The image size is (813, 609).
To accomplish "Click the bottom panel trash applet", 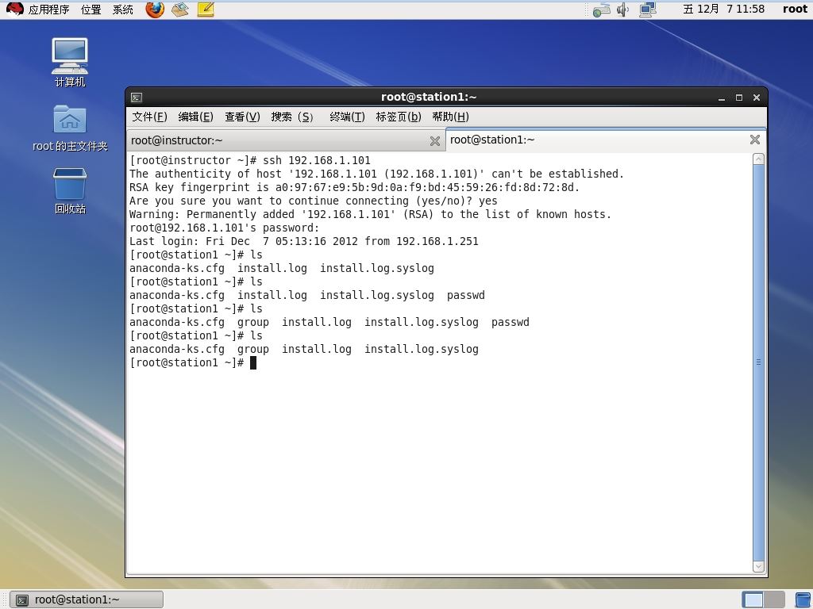I will point(803,599).
